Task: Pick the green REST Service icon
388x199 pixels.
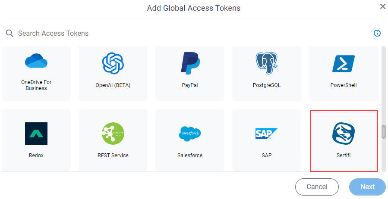Action: pyautogui.click(x=113, y=134)
